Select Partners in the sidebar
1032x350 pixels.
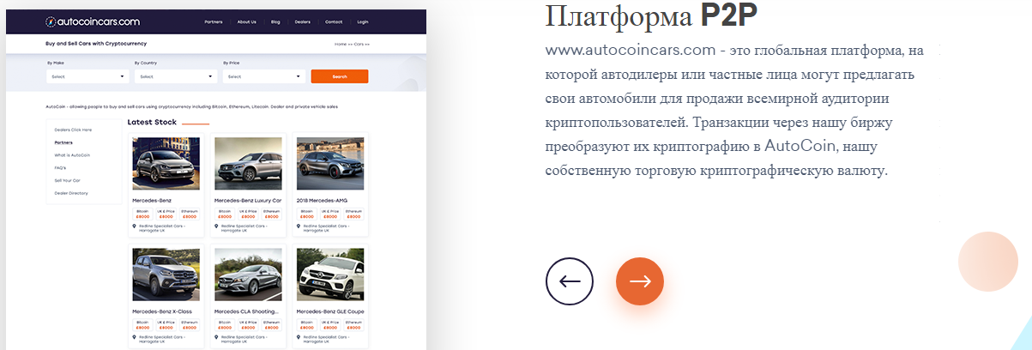tap(63, 142)
